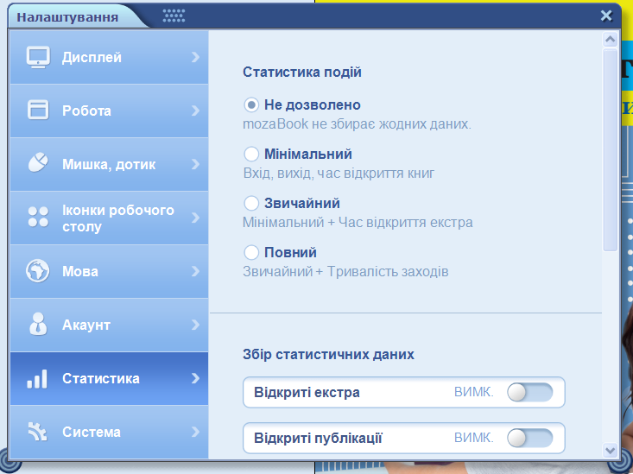The height and width of the screenshot is (474, 633).
Task: Expand the Дисплей chevron arrow
Action: point(195,57)
